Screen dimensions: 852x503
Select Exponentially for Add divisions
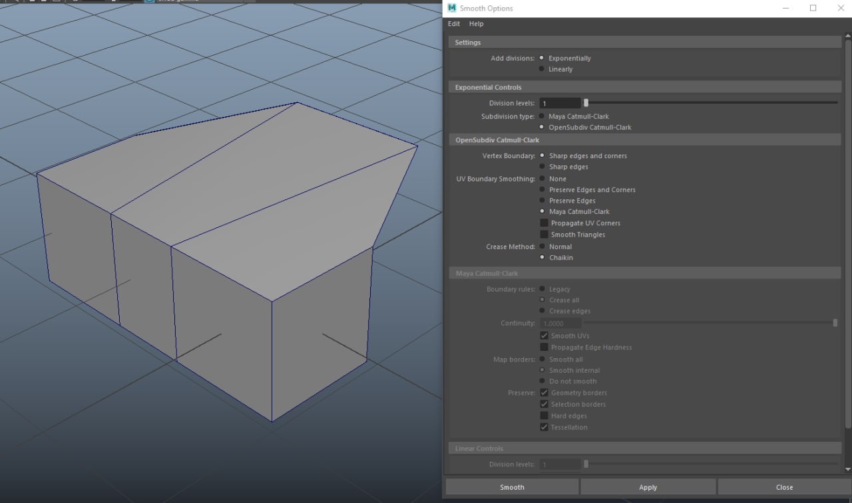[x=542, y=58]
